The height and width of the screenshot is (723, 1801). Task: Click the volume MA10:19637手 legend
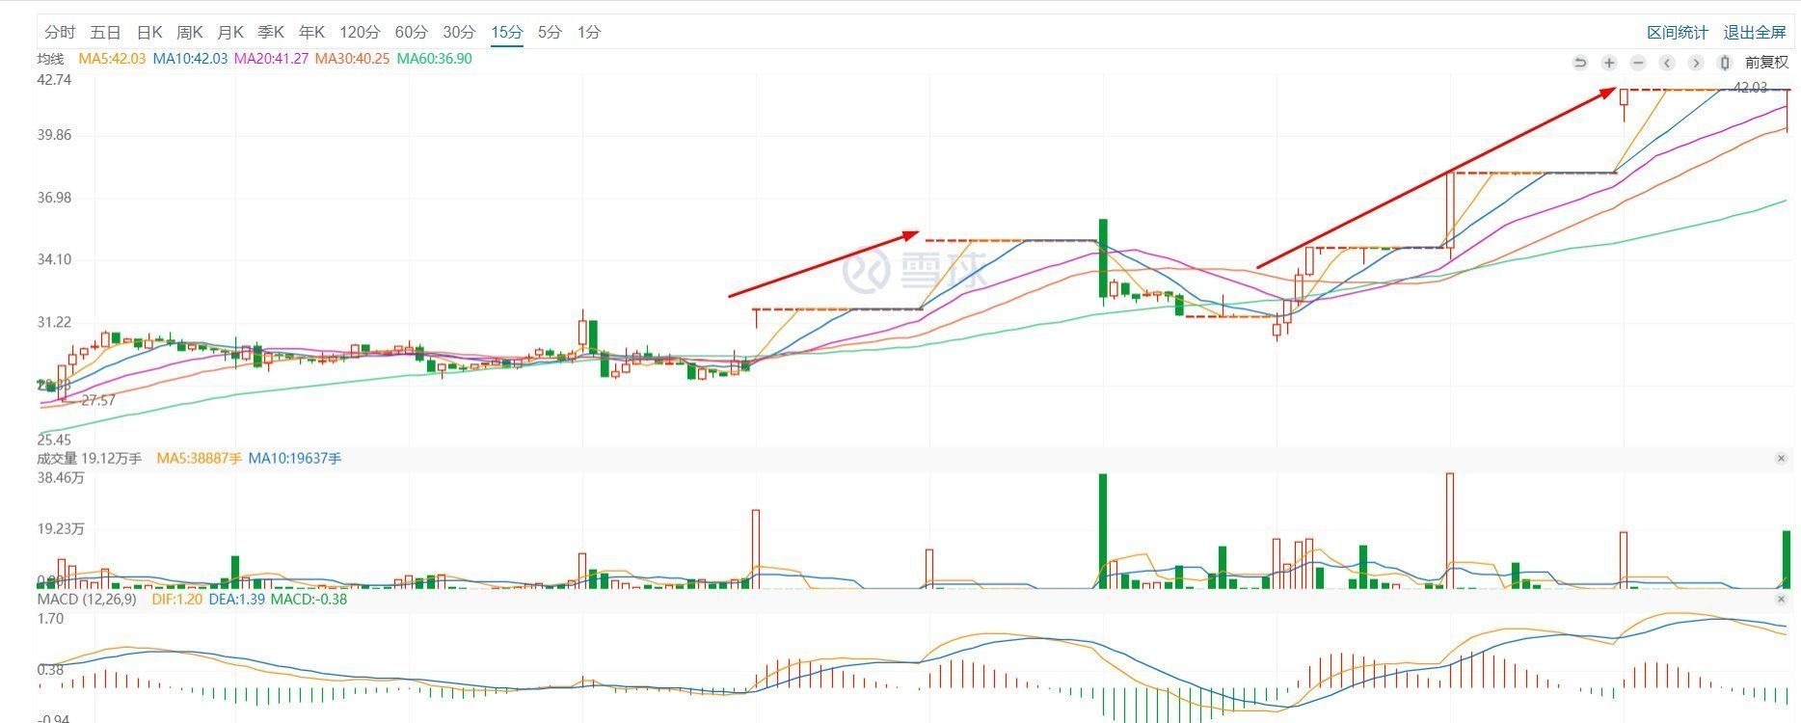pyautogui.click(x=295, y=459)
